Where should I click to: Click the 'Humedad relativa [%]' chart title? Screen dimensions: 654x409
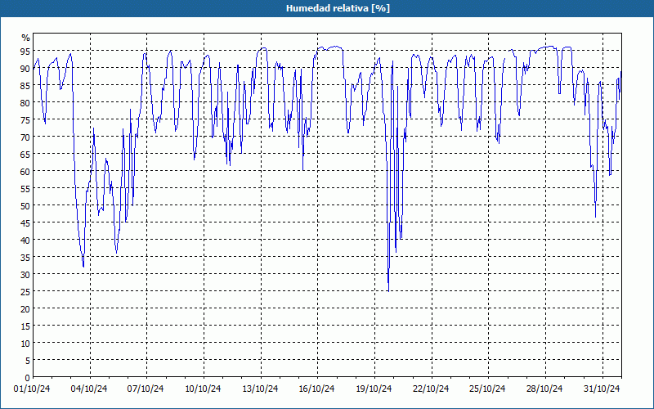coord(338,8)
